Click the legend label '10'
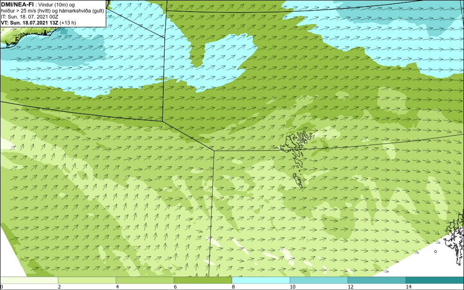This screenshot has width=464, height=290. tap(292, 287)
